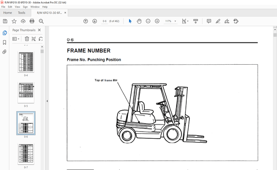Show the Page Thumbnails pane icon
Screen dimensions: 277x170
(x=4, y=33)
